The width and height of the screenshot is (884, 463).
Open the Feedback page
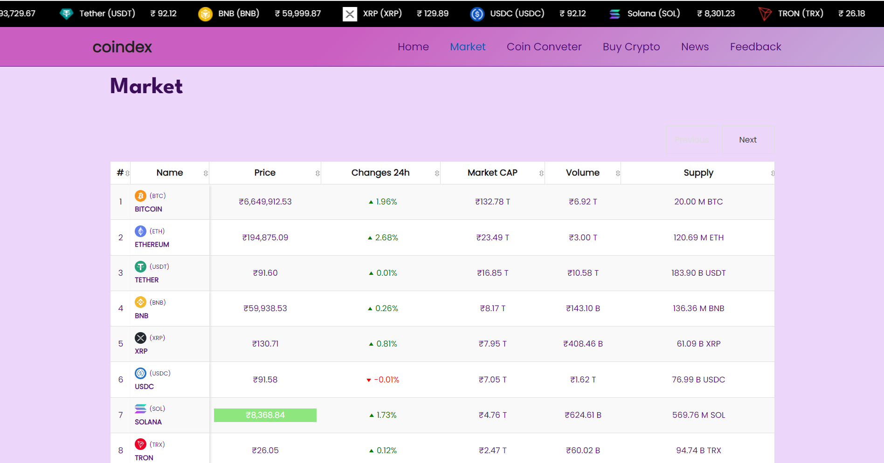[x=755, y=47]
